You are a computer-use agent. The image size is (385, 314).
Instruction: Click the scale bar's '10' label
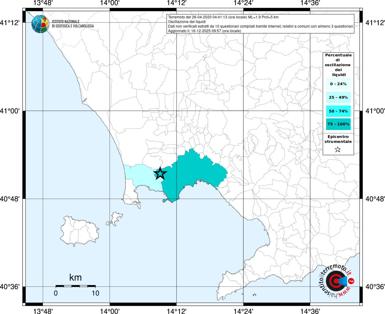tap(95, 293)
